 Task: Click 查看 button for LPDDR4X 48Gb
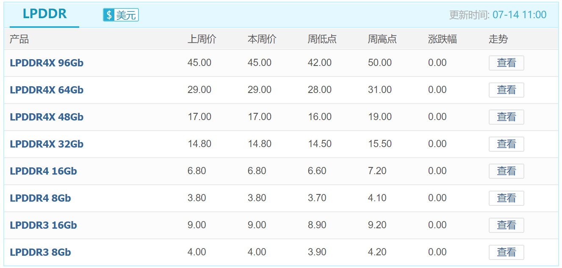tap(507, 117)
